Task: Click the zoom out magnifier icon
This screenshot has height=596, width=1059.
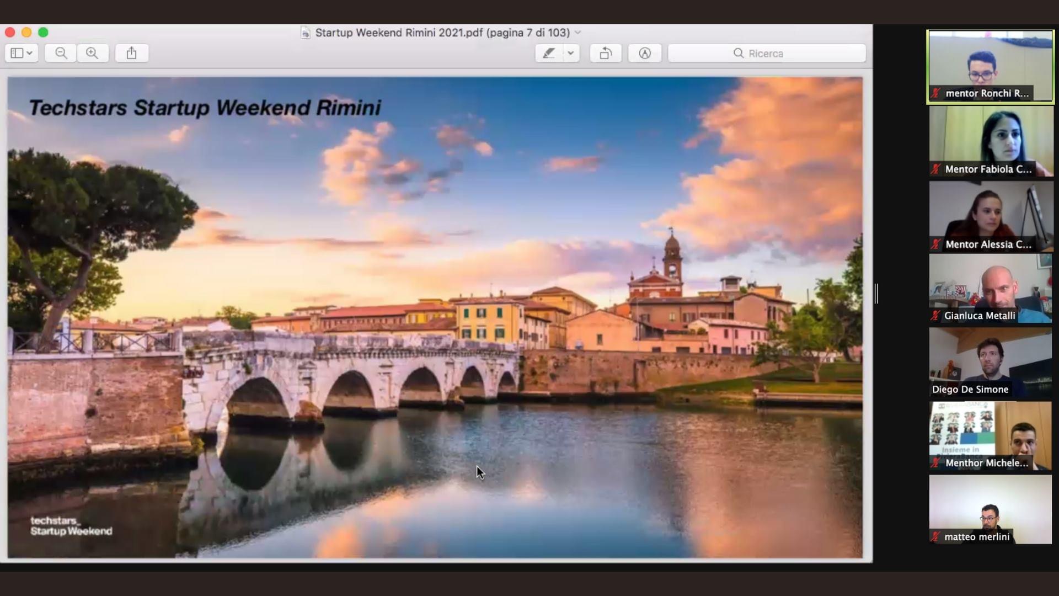Action: click(x=61, y=53)
